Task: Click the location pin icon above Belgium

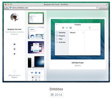Action: pyautogui.click(x=15, y=71)
